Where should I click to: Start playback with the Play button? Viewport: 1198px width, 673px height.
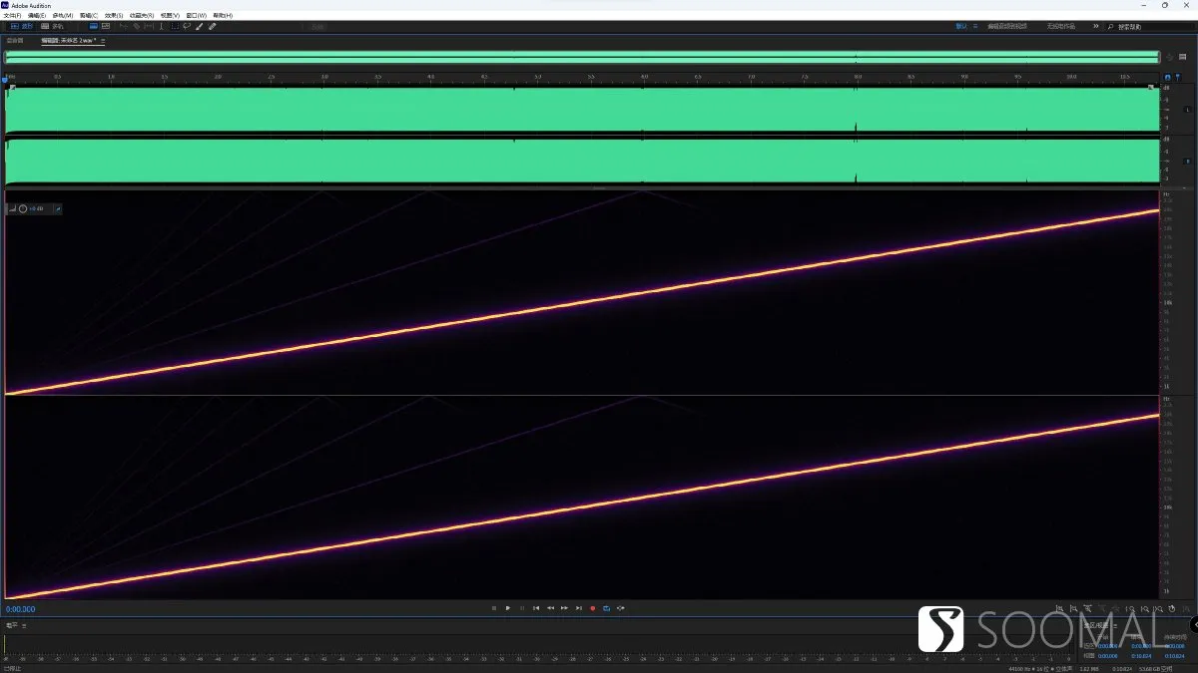508,608
